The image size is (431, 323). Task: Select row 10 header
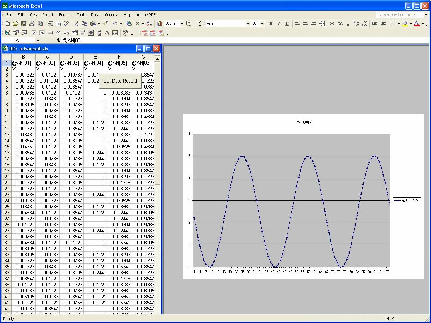[x=7, y=117]
